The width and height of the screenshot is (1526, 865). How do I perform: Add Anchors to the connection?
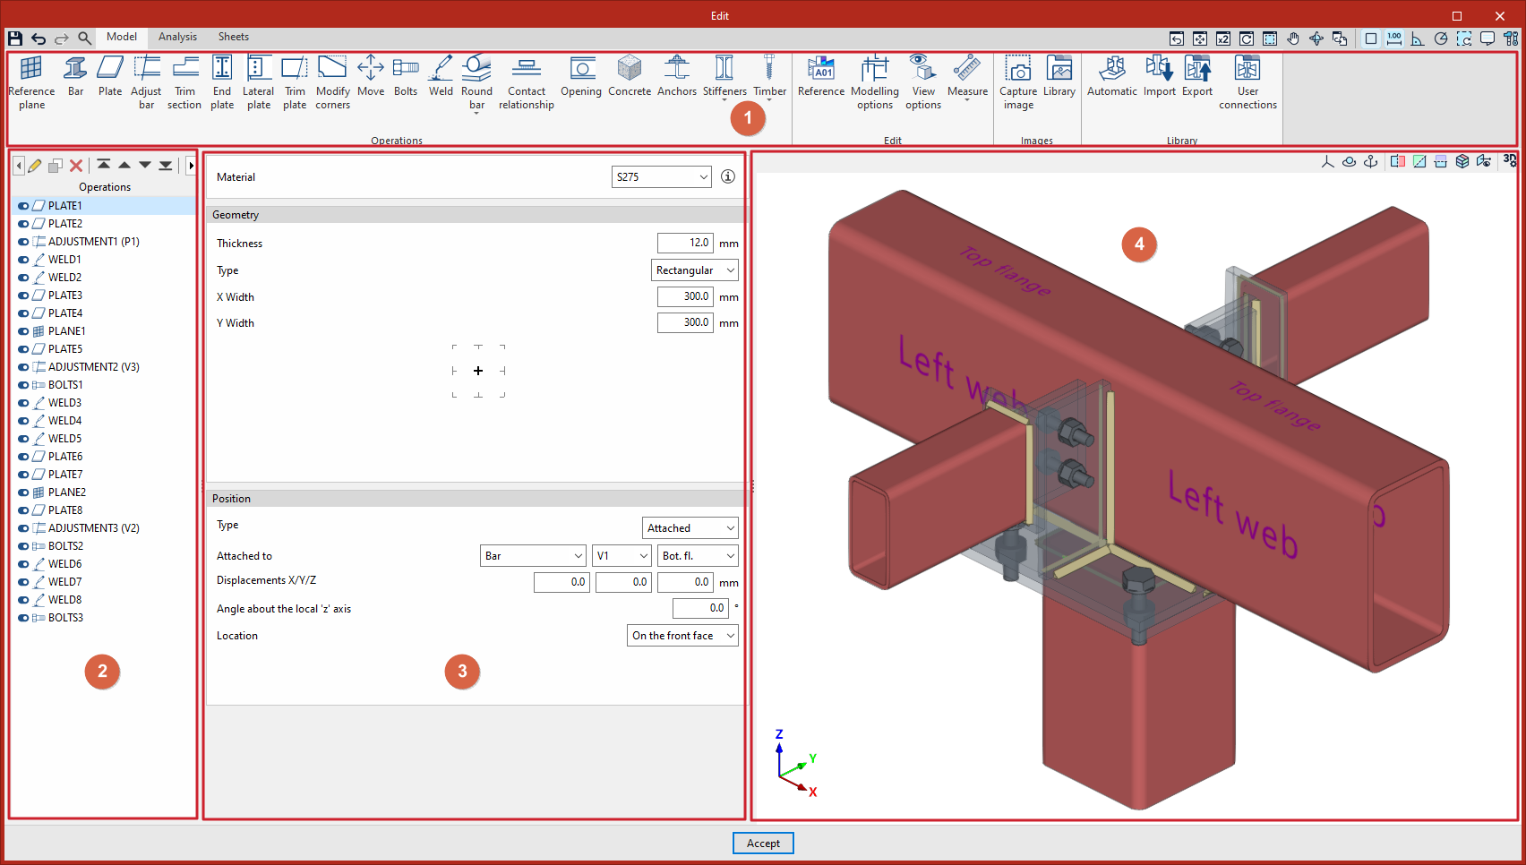click(x=677, y=76)
